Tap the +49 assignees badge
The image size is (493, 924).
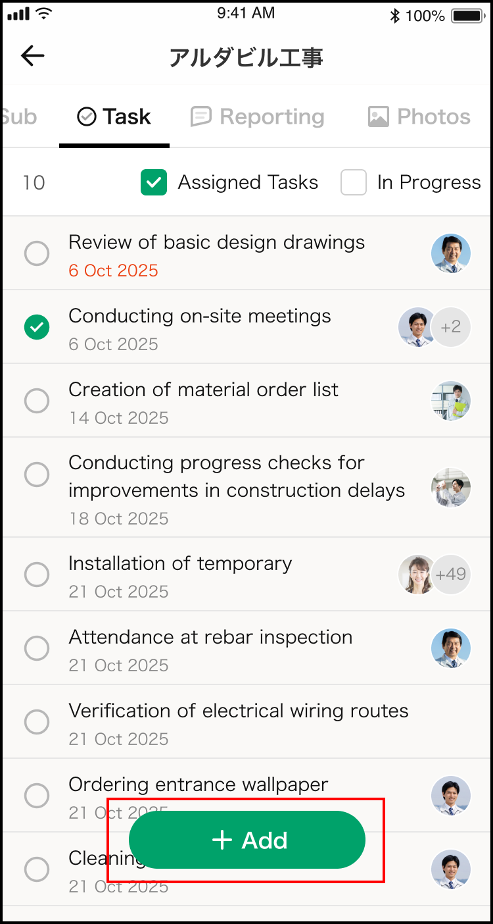point(451,575)
